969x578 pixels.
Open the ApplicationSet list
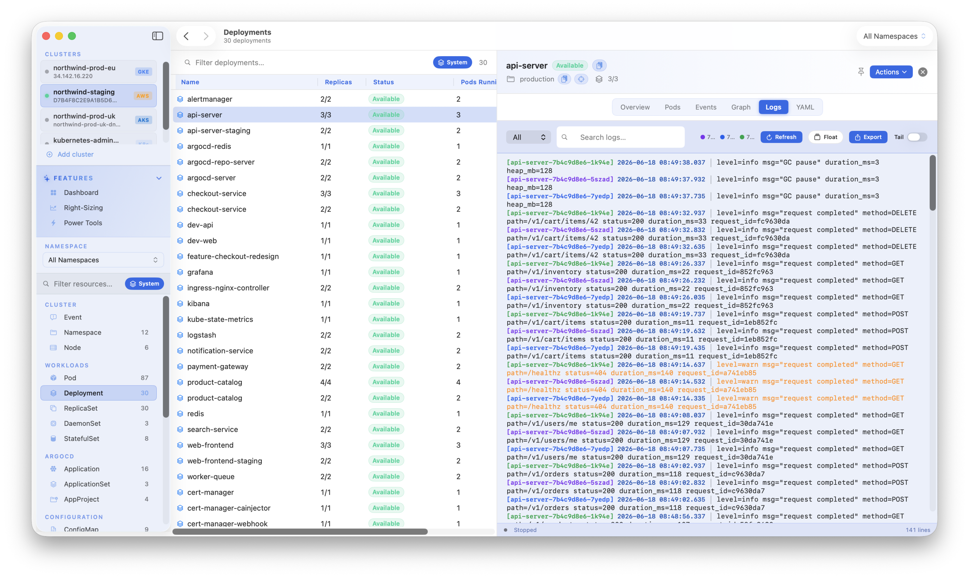pyautogui.click(x=98, y=484)
